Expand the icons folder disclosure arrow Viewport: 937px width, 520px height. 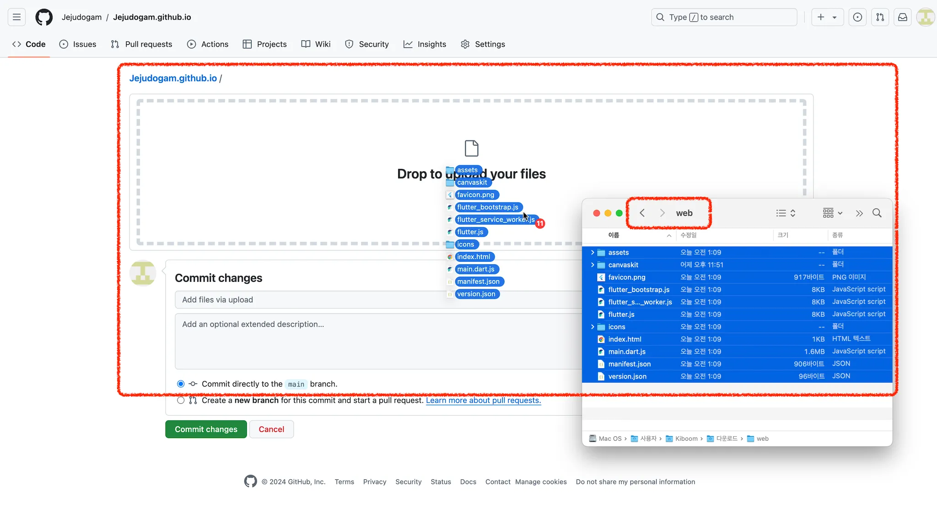[x=592, y=327]
